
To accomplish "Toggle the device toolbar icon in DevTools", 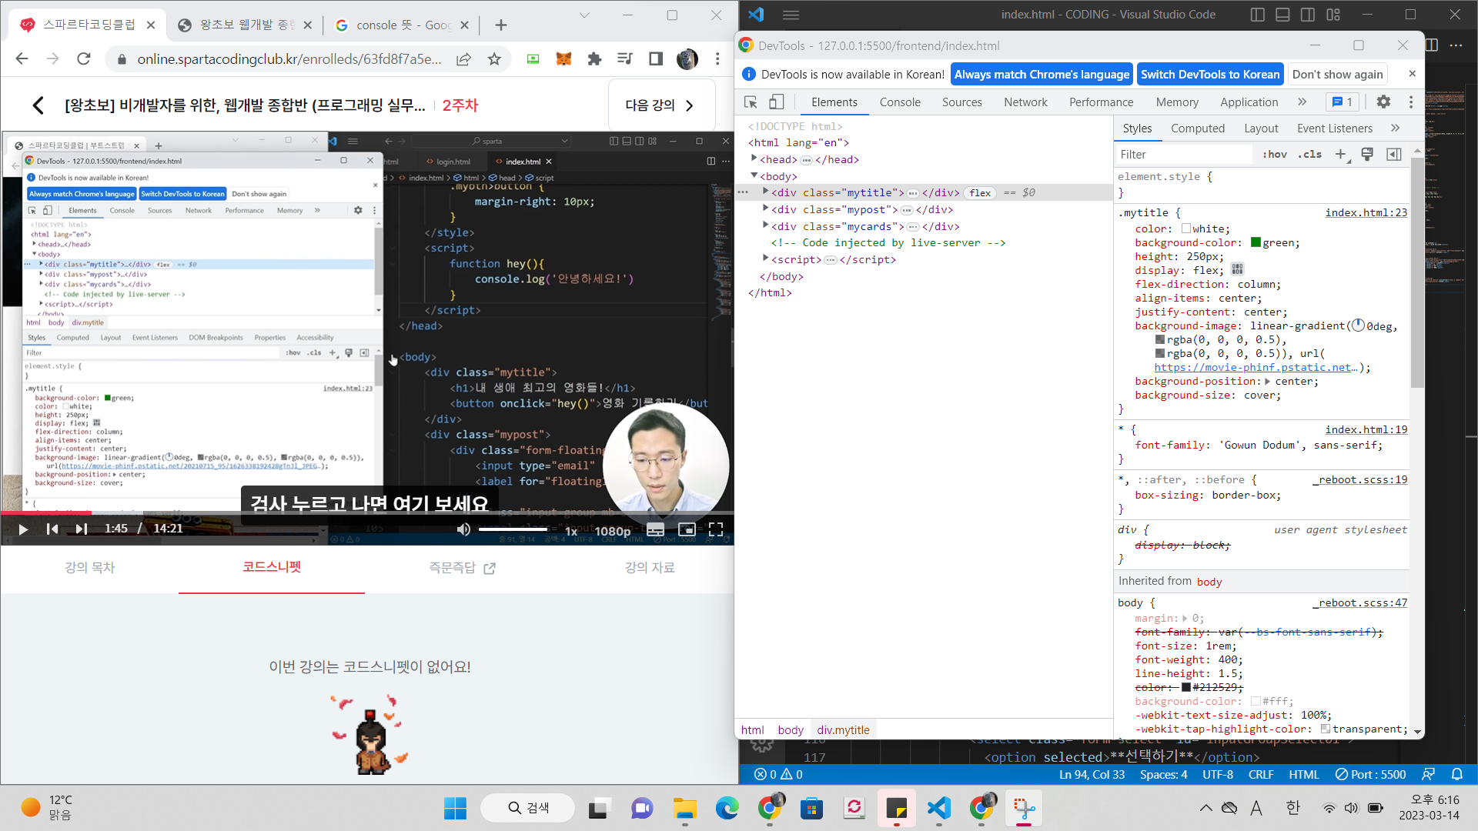I will (777, 102).
